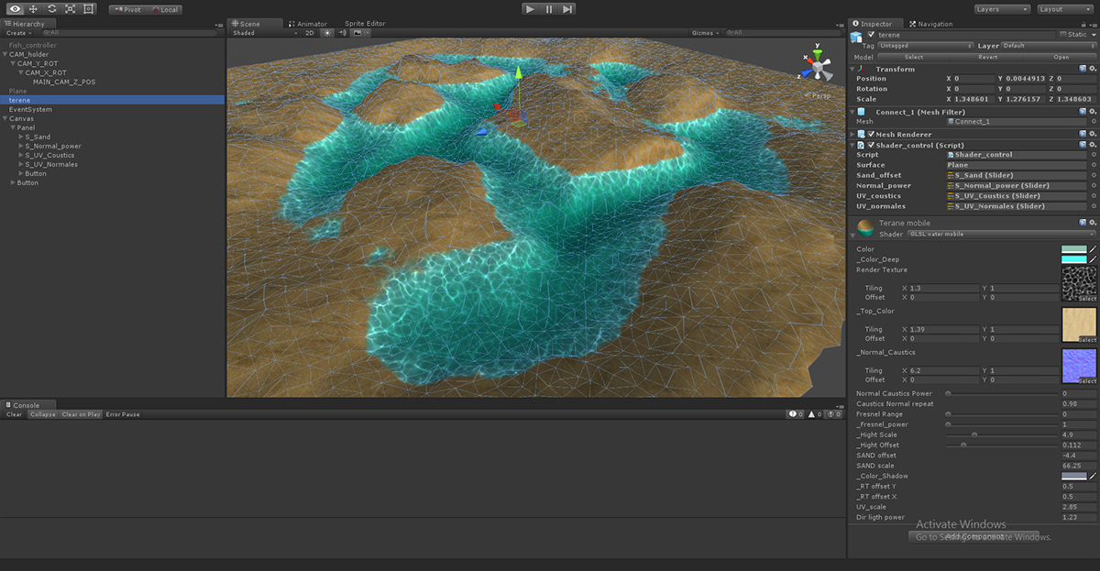Select the Hierarchy tab
The image size is (1100, 571).
pyautogui.click(x=26, y=24)
